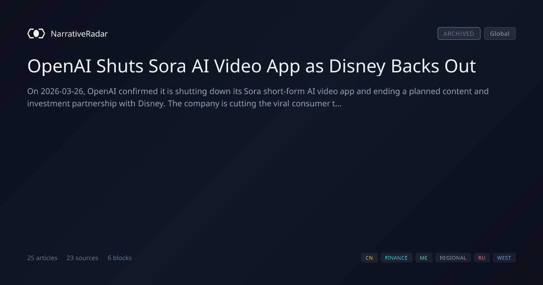Choose the ME block tag
The width and height of the screenshot is (543, 285).
click(x=424, y=258)
